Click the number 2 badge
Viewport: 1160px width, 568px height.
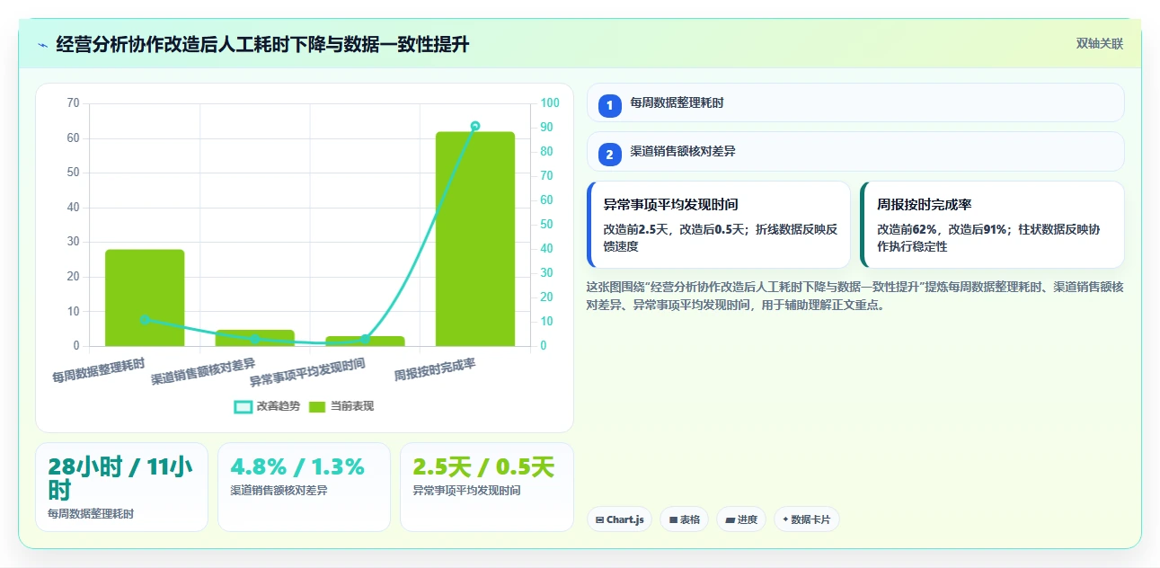tap(610, 155)
